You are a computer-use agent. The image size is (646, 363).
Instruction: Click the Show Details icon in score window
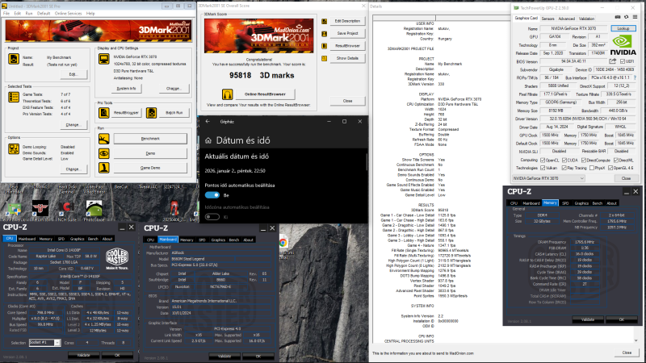325,58
